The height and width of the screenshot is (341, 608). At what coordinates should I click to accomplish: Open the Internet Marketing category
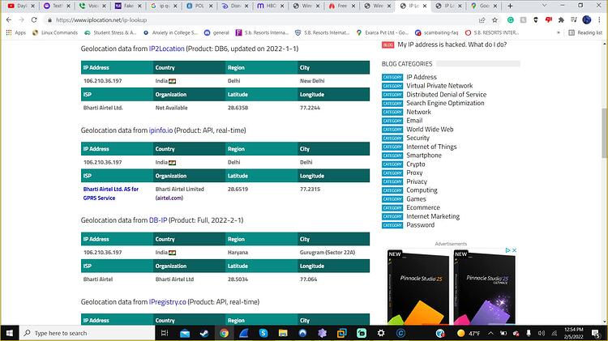click(x=433, y=216)
